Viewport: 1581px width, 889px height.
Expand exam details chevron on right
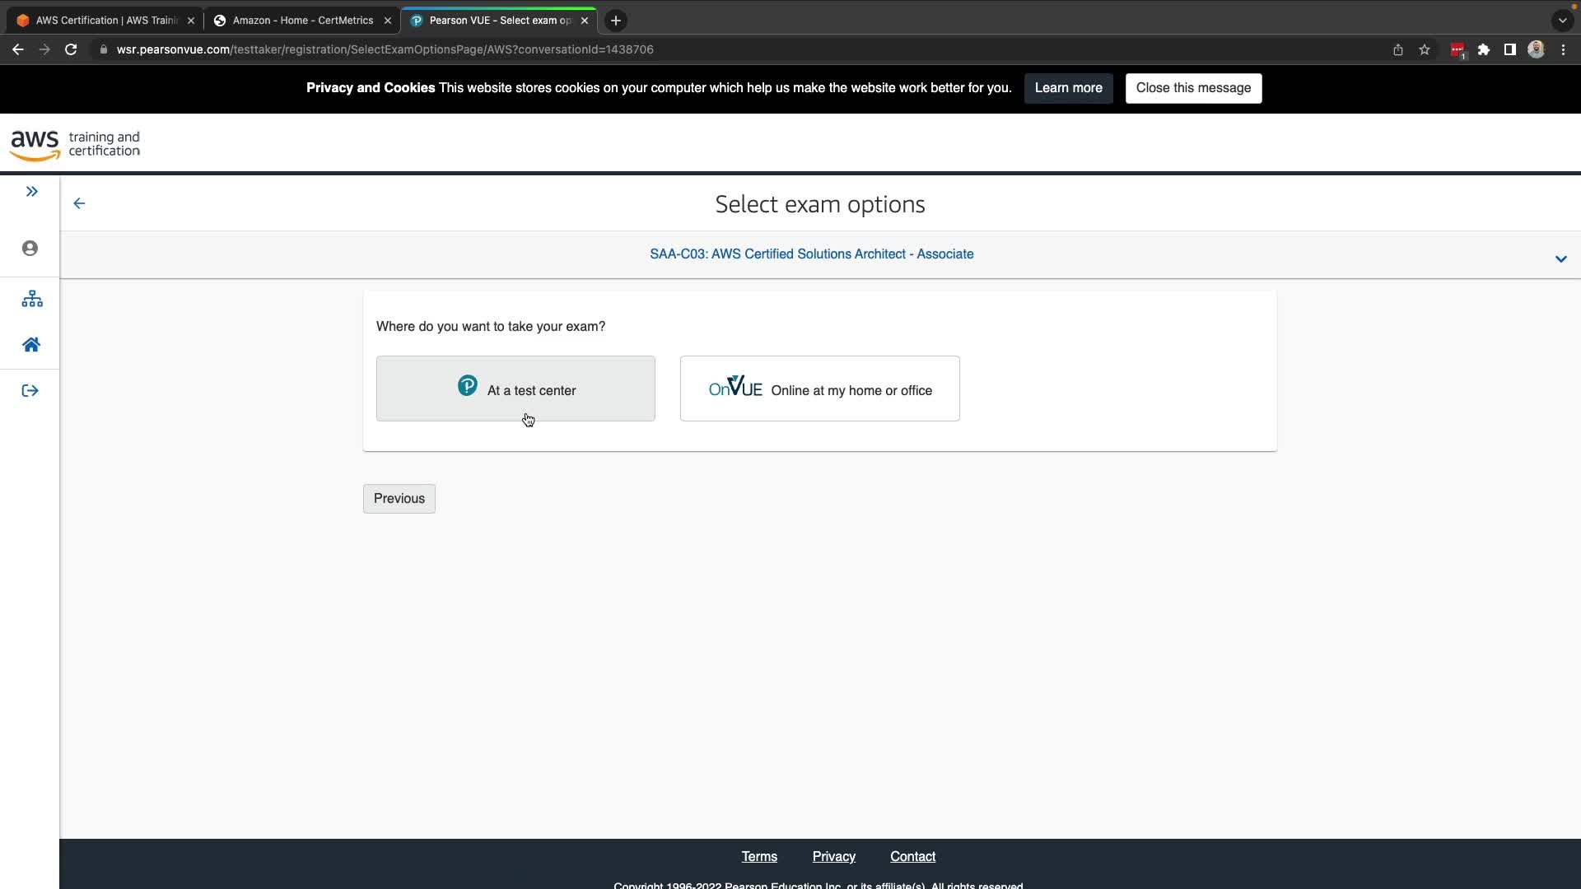(x=1560, y=259)
